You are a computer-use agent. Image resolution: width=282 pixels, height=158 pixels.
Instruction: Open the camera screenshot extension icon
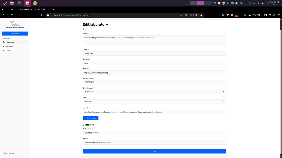[x=250, y=15]
